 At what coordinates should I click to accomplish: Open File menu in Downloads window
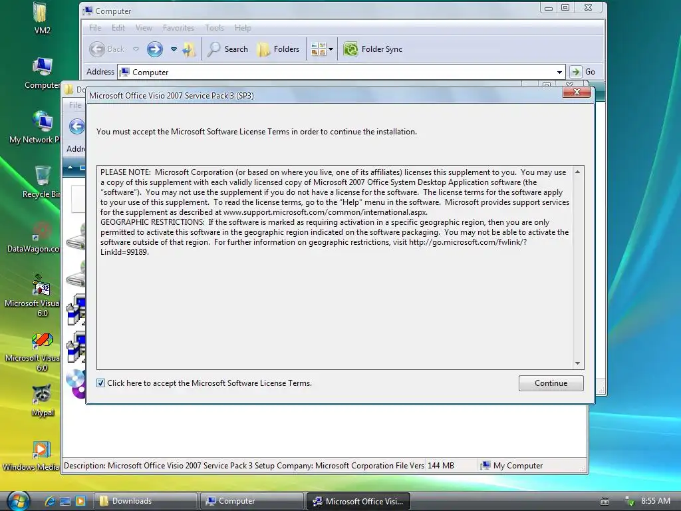pyautogui.click(x=75, y=104)
